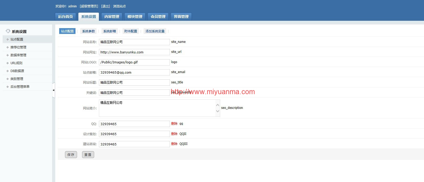Viewport: 424px width, 182px height.
Task: Open 数据库管理 in the sidebar
Action: (x=27, y=55)
